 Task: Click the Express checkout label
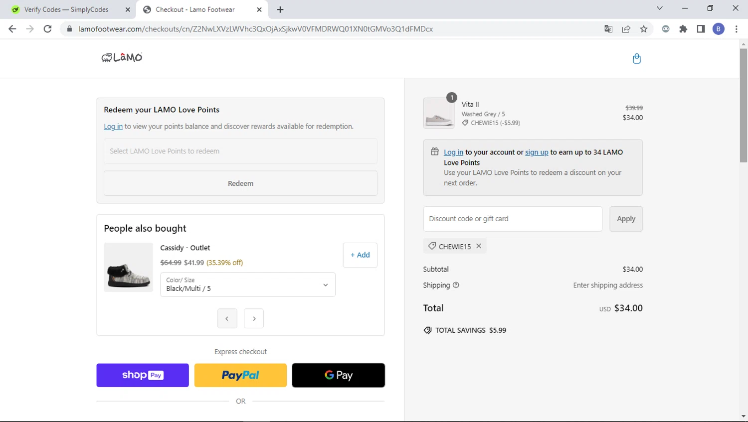pyautogui.click(x=240, y=352)
